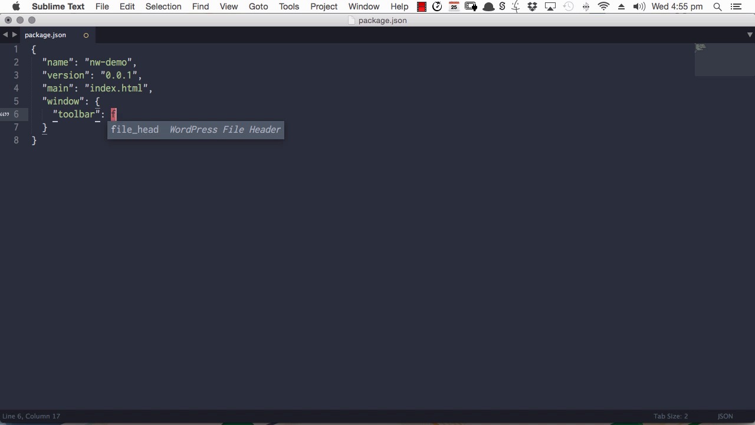Image resolution: width=755 pixels, height=425 pixels.
Task: Open the Tab Size: 2 selector
Action: pos(671,416)
